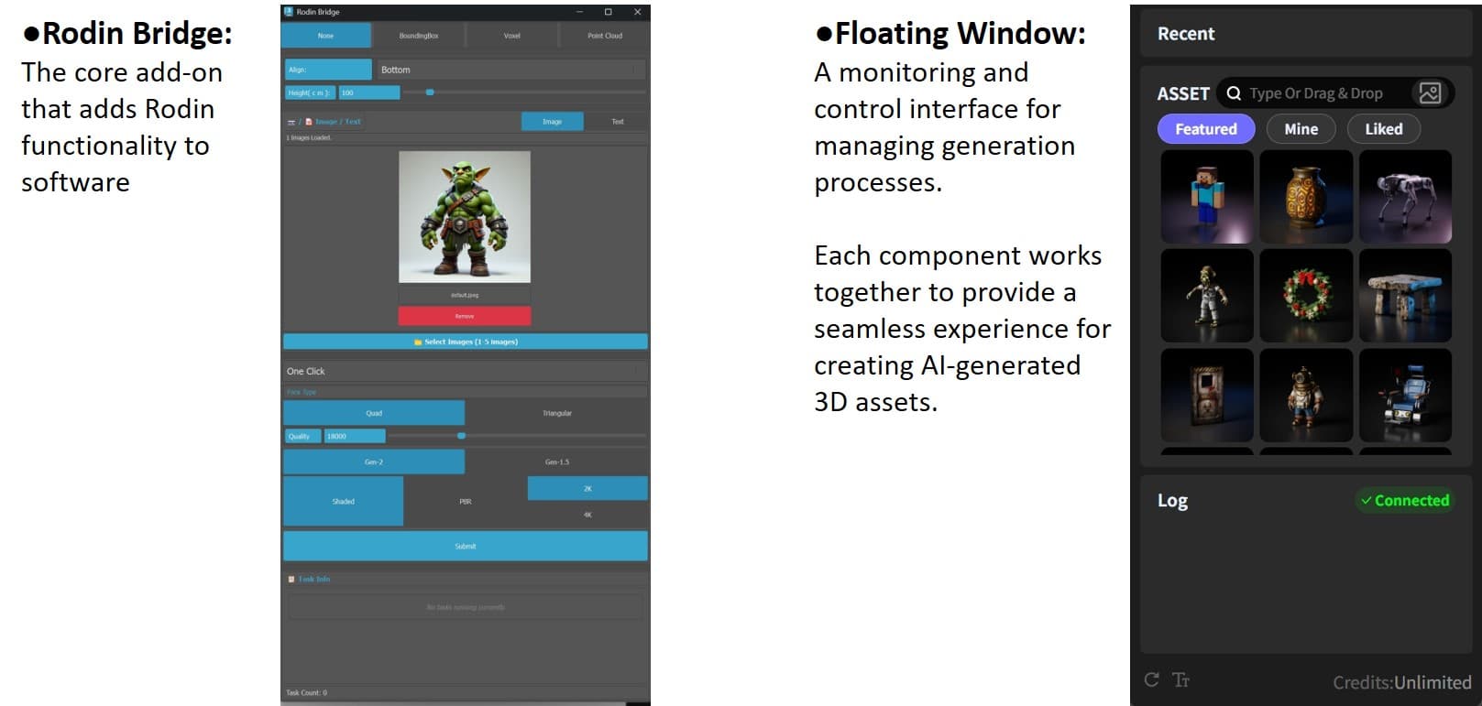The width and height of the screenshot is (1482, 706).
Task: Click the red Remove button
Action: click(465, 316)
